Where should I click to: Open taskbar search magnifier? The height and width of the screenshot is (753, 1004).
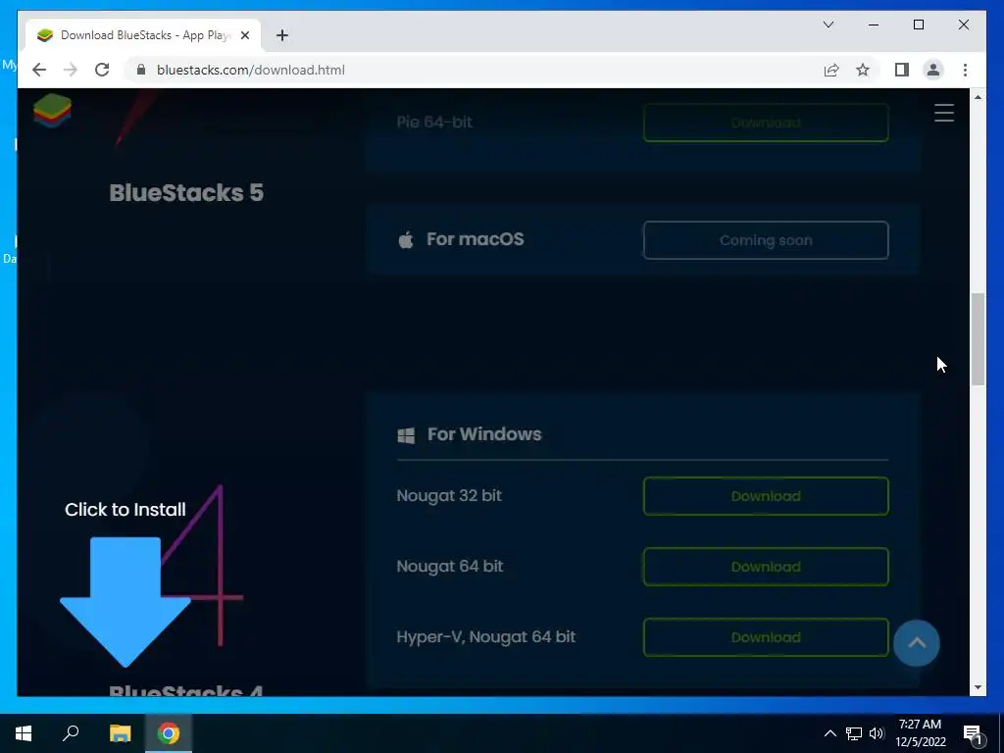coord(71,733)
